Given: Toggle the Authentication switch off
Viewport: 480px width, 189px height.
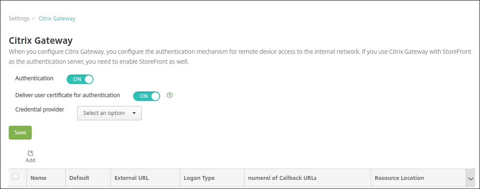Looking at the screenshot, I should point(80,79).
